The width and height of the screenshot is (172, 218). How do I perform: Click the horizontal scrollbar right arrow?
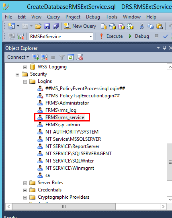click(163, 206)
